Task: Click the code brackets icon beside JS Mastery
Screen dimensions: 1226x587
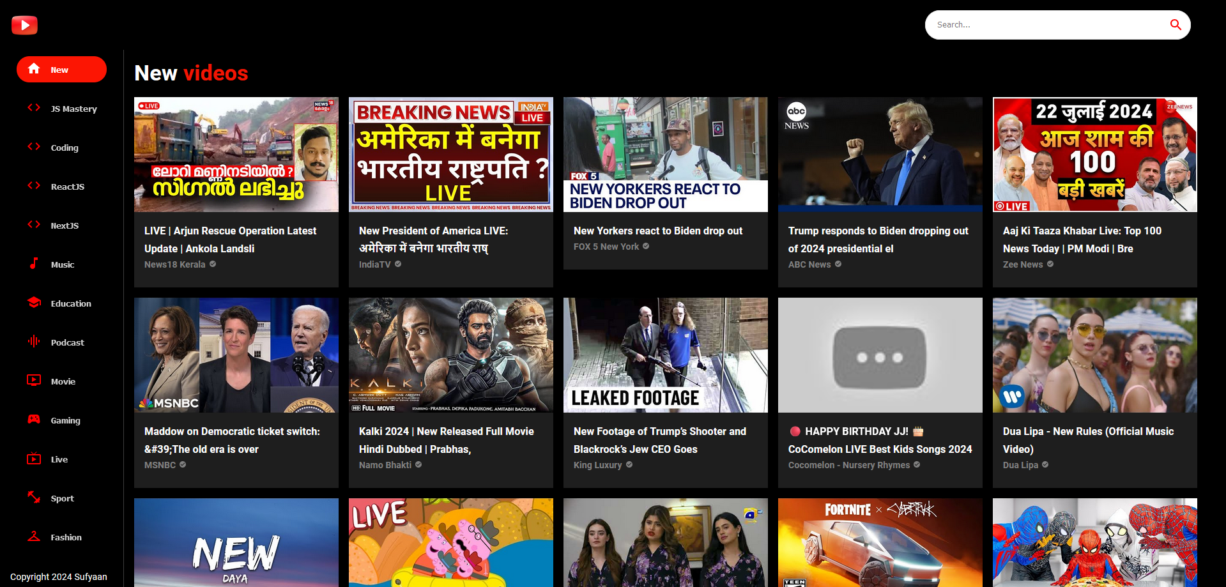Action: 34,108
